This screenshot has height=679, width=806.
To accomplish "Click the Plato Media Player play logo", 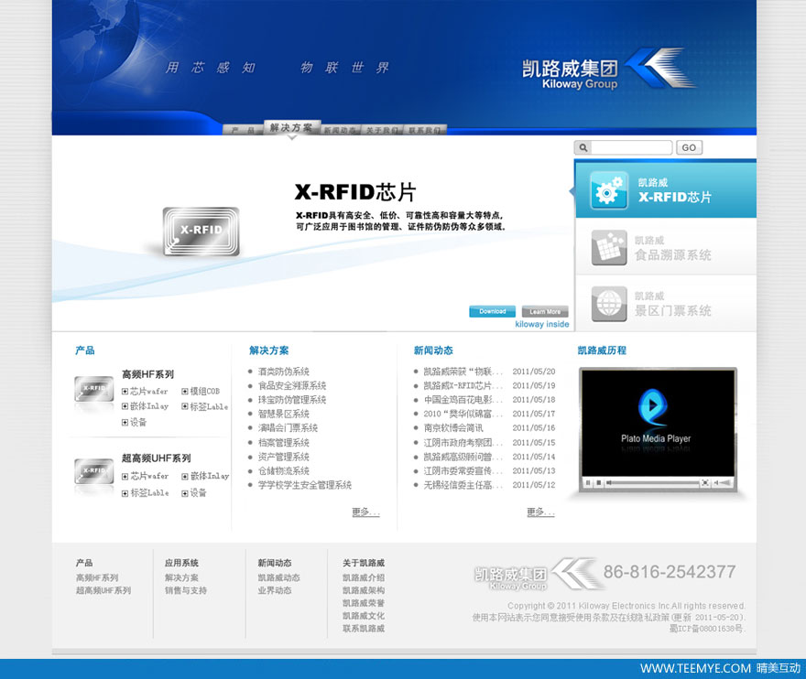I will click(652, 406).
